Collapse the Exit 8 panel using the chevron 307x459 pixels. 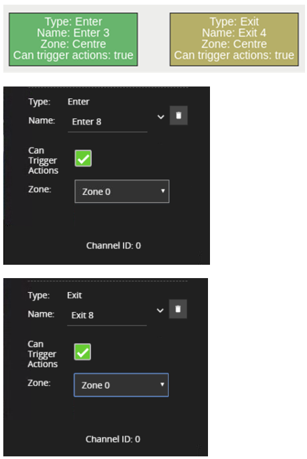tap(160, 311)
